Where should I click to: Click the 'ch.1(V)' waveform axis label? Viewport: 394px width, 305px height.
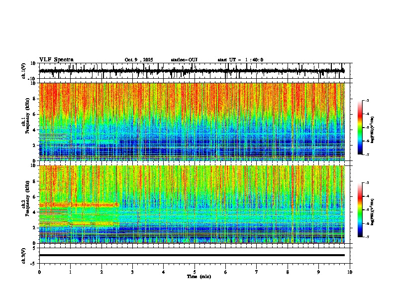(24, 71)
